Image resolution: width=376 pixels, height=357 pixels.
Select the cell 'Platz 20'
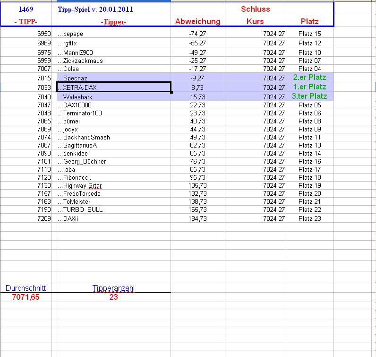coord(309,193)
